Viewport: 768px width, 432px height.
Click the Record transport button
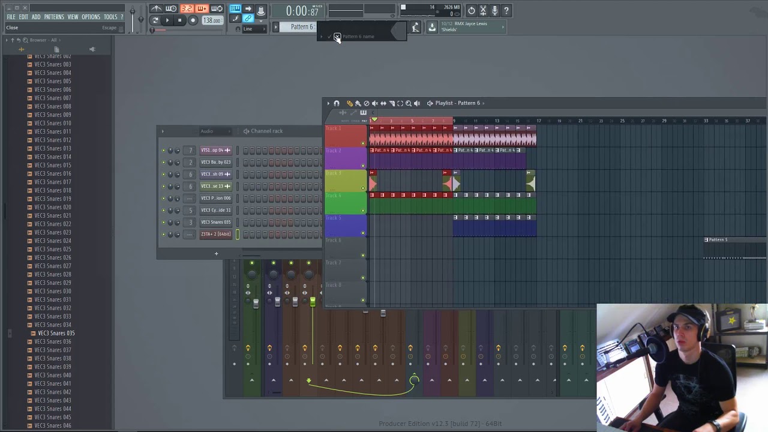point(193,20)
